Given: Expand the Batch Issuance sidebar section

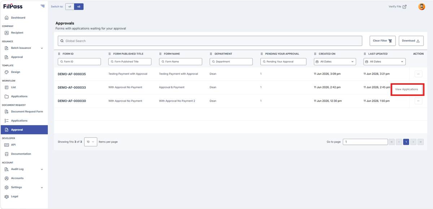Looking at the screenshot, I should (42, 48).
